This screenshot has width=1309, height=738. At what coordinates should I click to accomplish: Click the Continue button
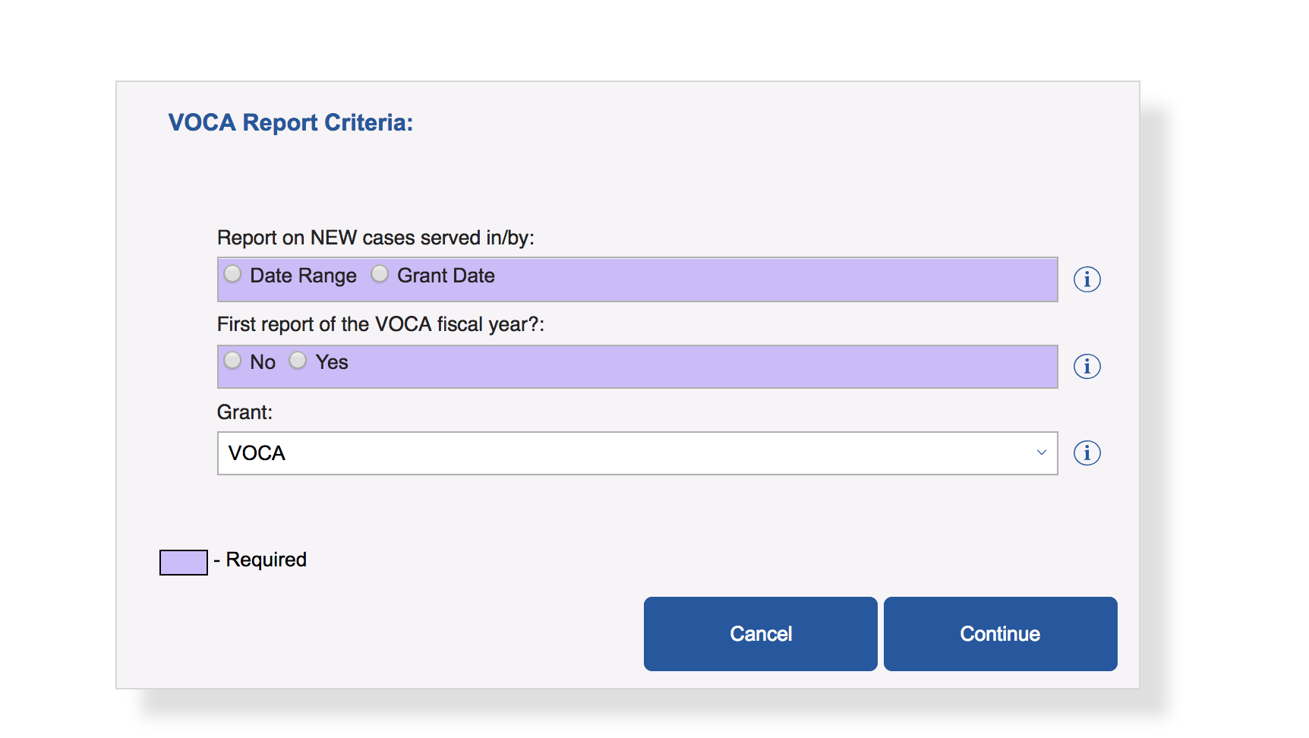(x=1000, y=634)
